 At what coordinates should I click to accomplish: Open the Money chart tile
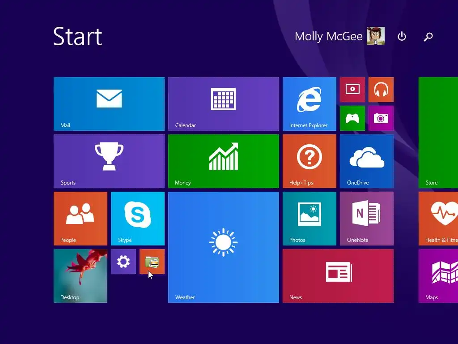click(x=224, y=161)
